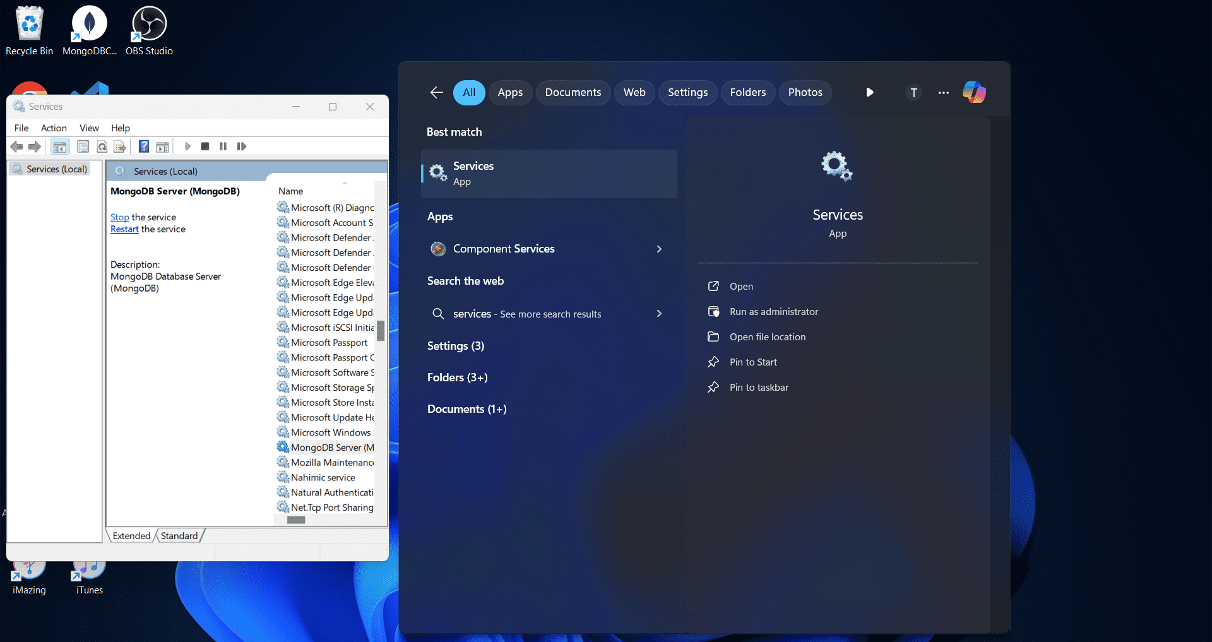Screen dimensions: 1212x642
Task: Open Copilot from the search panel
Action: click(x=974, y=92)
